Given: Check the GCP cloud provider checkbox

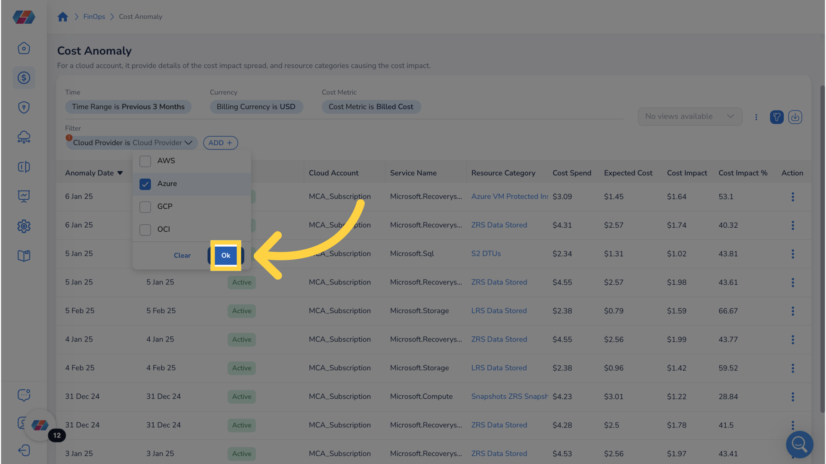Looking at the screenshot, I should 145,207.
